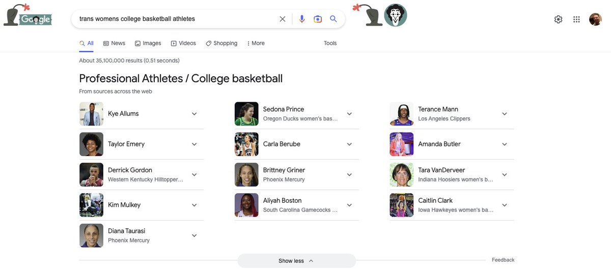Image resolution: width=611 pixels, height=277 pixels.
Task: Open the Sedona Prince name link
Action: click(x=284, y=109)
